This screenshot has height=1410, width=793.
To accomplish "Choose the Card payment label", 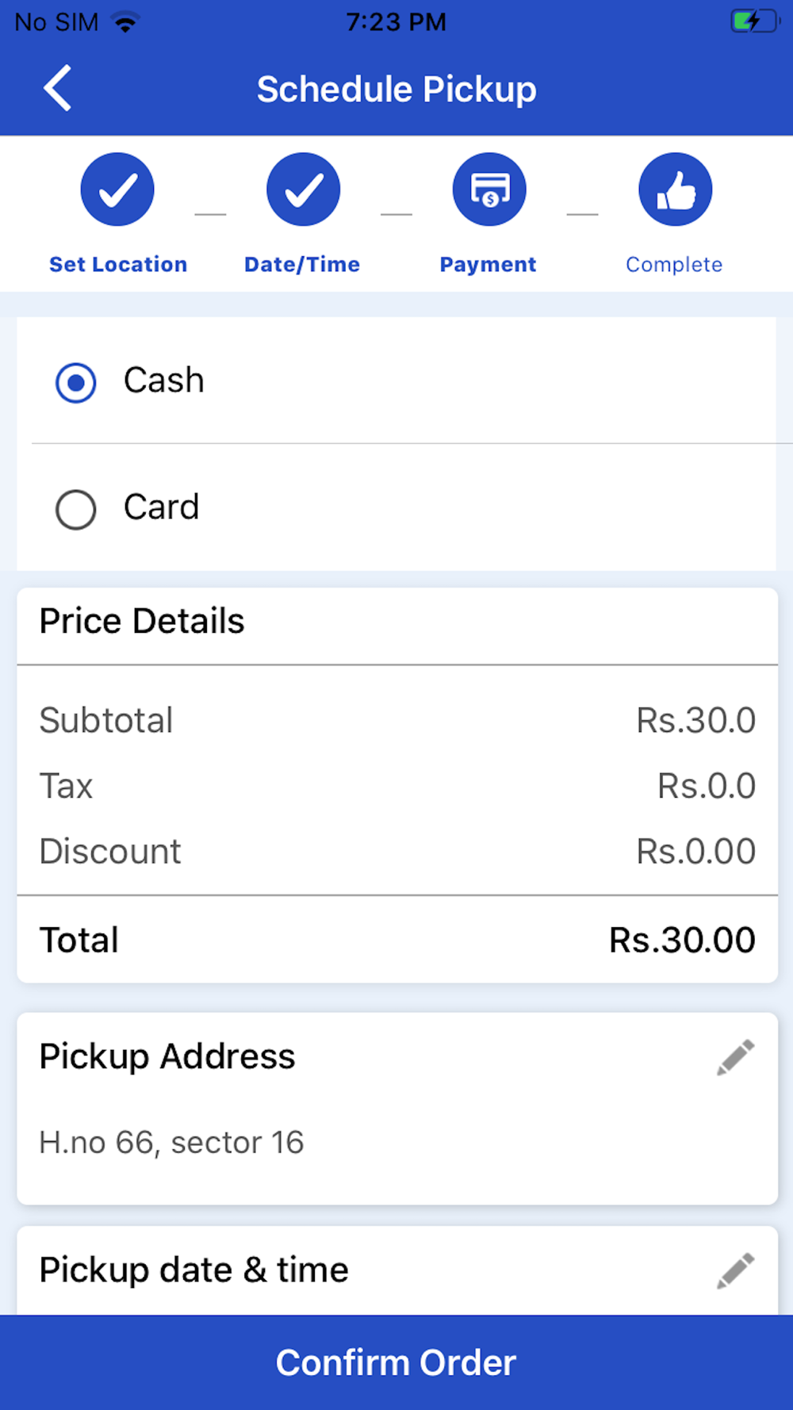I will (162, 507).
